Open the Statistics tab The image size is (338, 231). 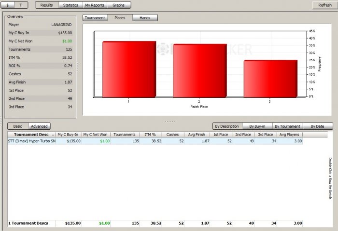coord(70,5)
